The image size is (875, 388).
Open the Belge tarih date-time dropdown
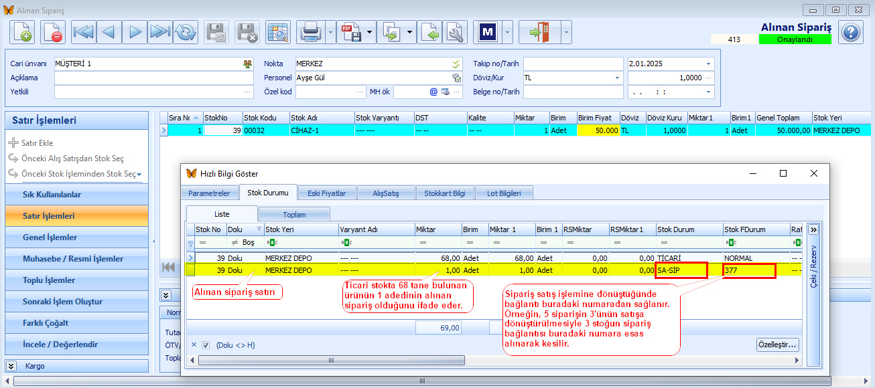pos(709,92)
